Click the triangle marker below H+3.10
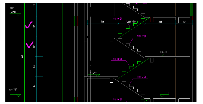This screenshot has height=104, width=203. (x=162, y=55)
